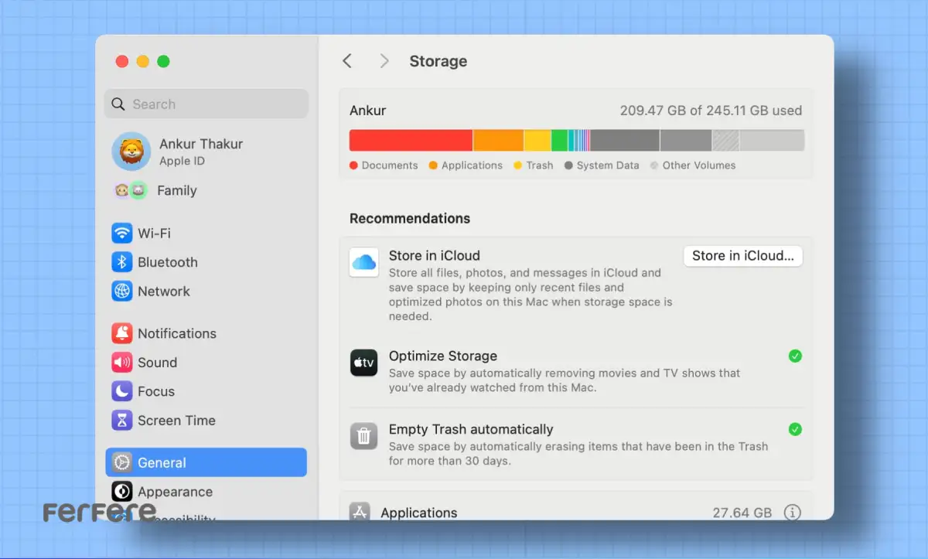
Task: Minimize the window with yellow button
Action: point(142,62)
